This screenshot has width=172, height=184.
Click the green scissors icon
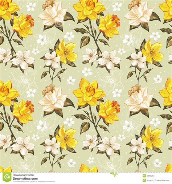point(114,175)
